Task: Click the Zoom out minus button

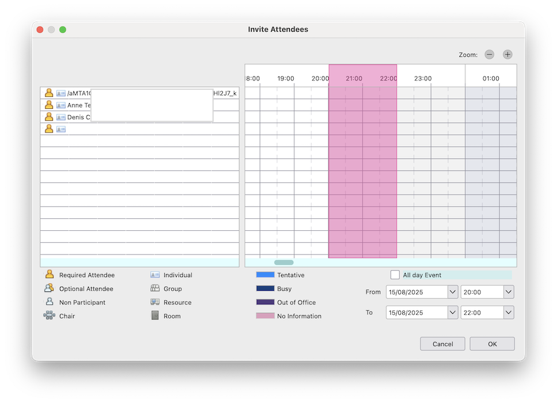Action: point(489,55)
